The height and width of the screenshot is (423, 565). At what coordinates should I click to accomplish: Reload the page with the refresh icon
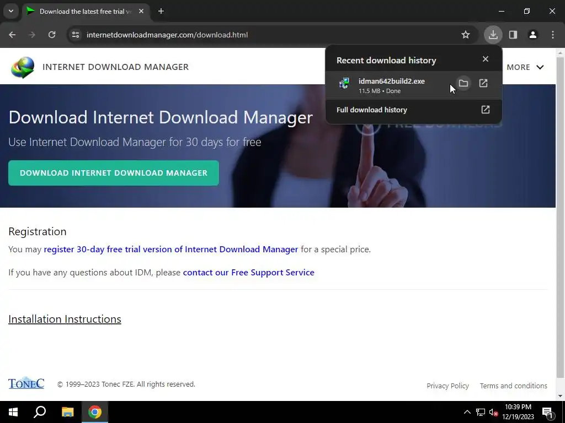pos(52,35)
